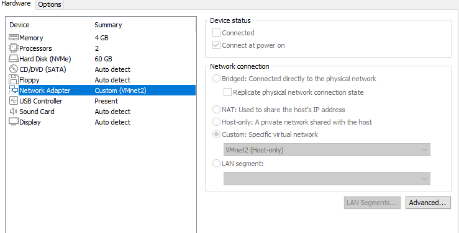Screen dimensions: 459x233
Task: Select the Memory row label
Action: (x=31, y=38)
